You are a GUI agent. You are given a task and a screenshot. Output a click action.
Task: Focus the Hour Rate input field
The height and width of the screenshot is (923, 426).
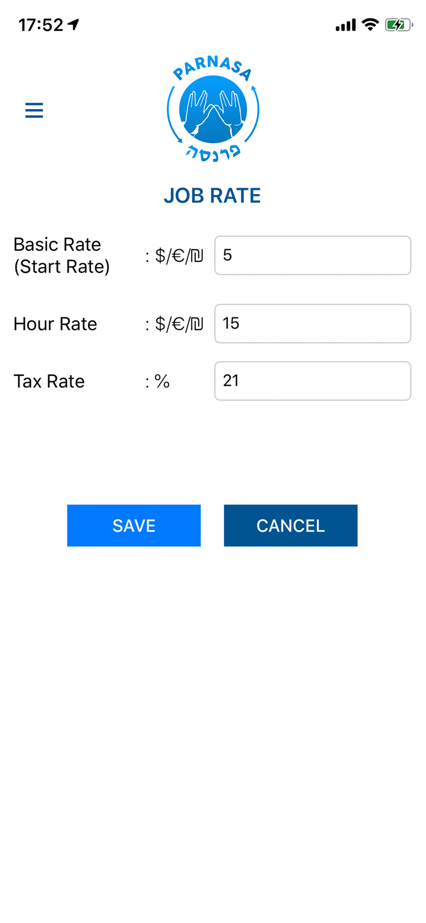pos(313,324)
